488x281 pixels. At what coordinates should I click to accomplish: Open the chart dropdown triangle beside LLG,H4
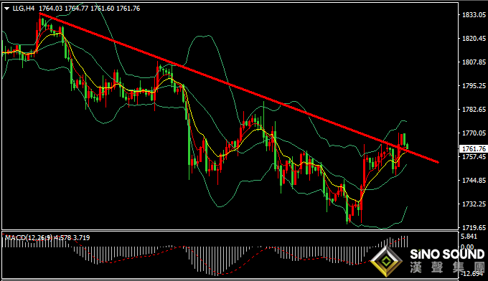(x=7, y=9)
